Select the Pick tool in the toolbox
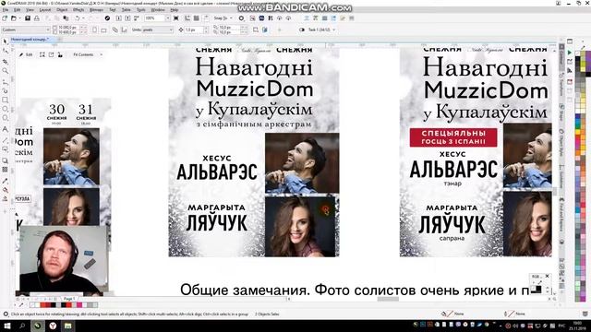591x332 pixels. click(x=5, y=41)
